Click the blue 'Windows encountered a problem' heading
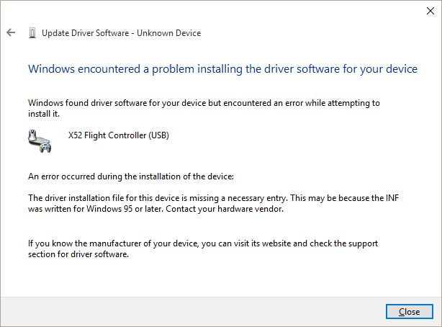The width and height of the screenshot is (442, 327). 222,69
